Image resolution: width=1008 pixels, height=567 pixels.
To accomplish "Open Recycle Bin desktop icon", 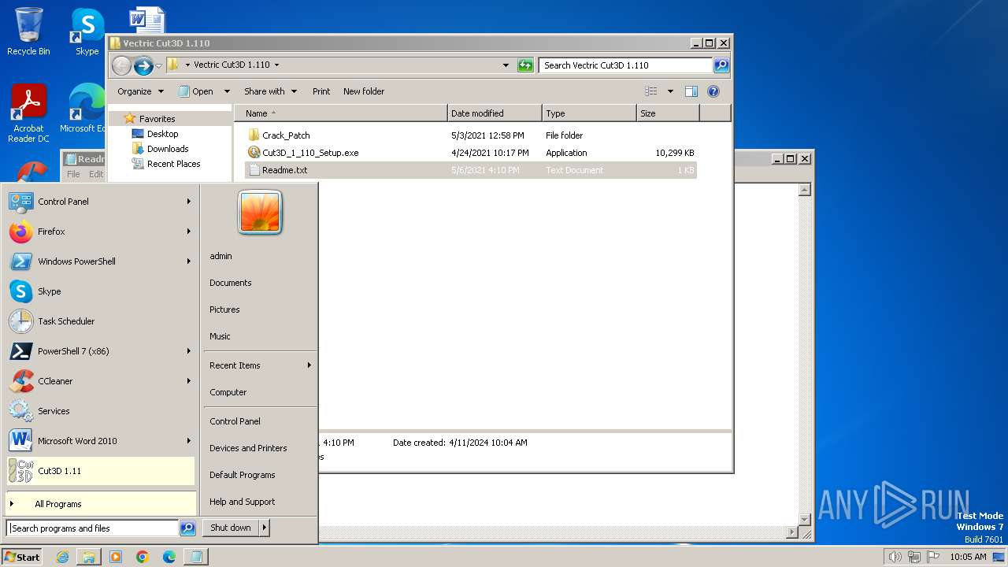I will point(28,31).
